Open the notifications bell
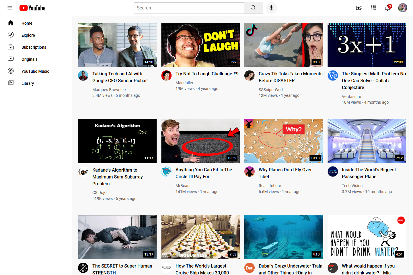 point(387,8)
